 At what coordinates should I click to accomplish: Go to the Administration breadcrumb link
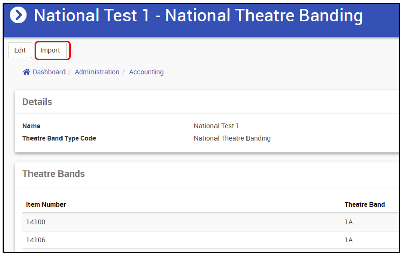(97, 72)
